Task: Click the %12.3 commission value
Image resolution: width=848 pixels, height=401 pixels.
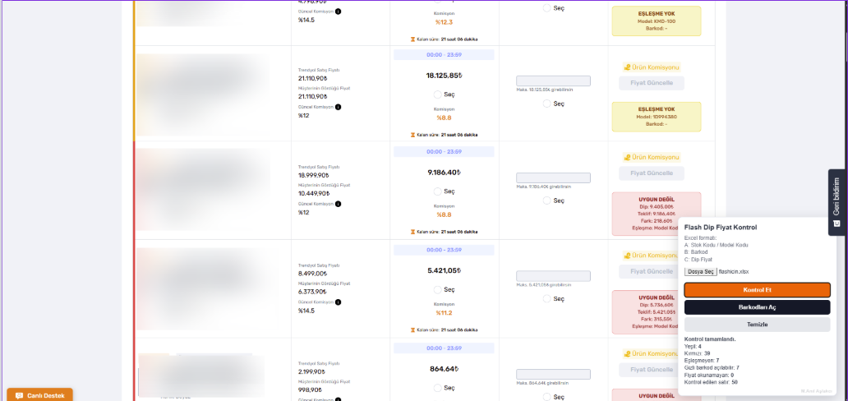Action: click(x=444, y=22)
